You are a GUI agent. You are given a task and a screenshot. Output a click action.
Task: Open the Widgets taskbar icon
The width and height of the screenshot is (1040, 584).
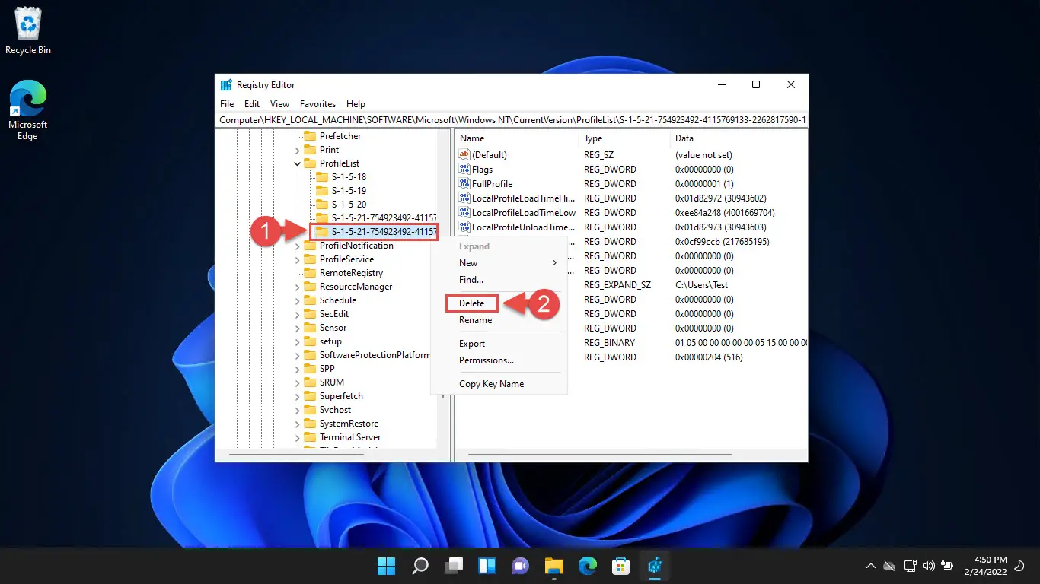pos(487,566)
